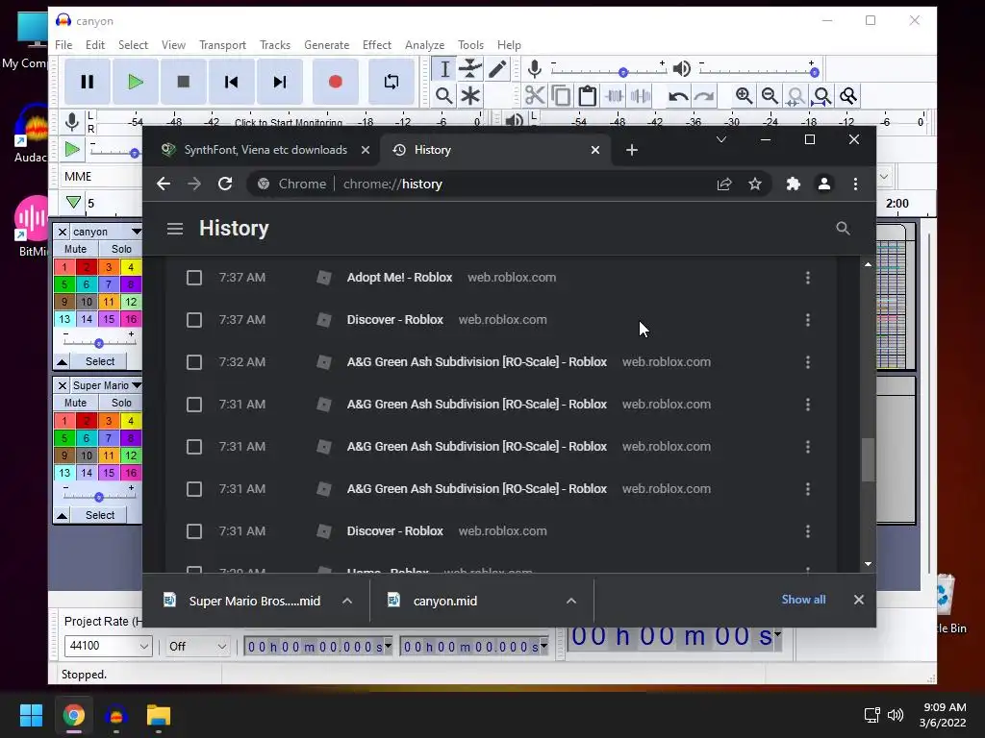Open the Adopt Me! - Roblox history link
The width and height of the screenshot is (985, 738).
click(399, 278)
